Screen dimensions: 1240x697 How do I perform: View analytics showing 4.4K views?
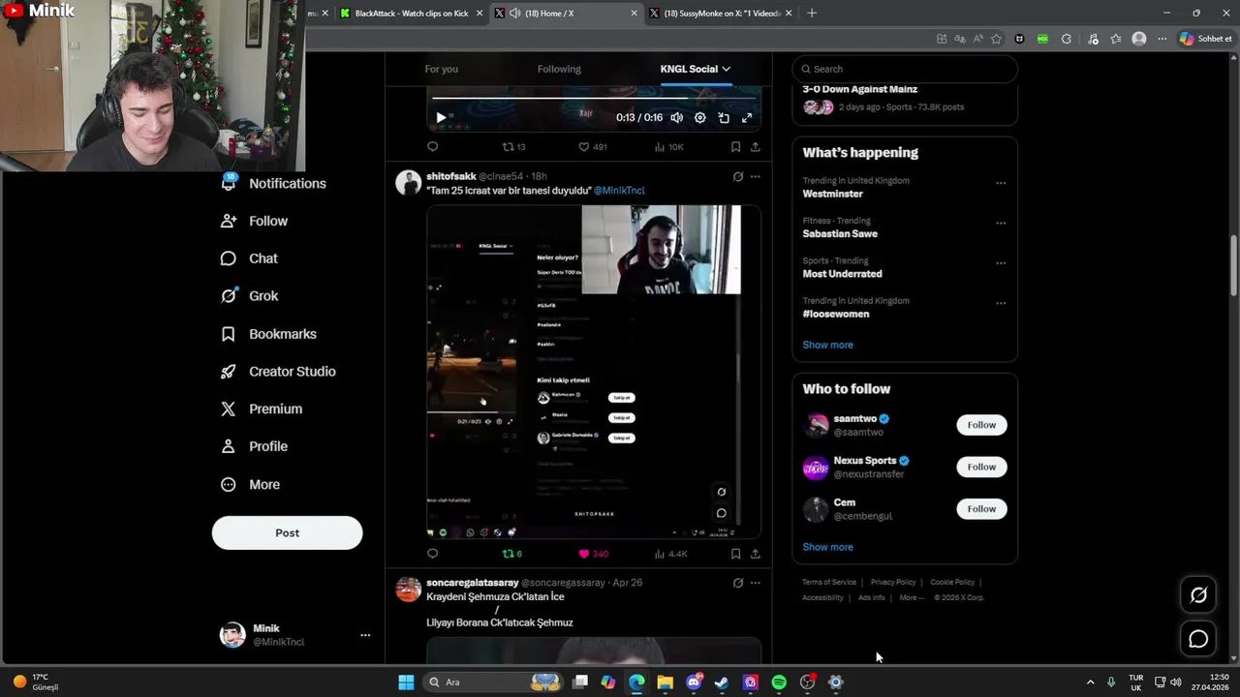click(x=670, y=554)
